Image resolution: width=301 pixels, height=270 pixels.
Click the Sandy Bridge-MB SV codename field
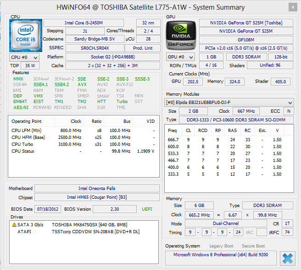[95, 39]
